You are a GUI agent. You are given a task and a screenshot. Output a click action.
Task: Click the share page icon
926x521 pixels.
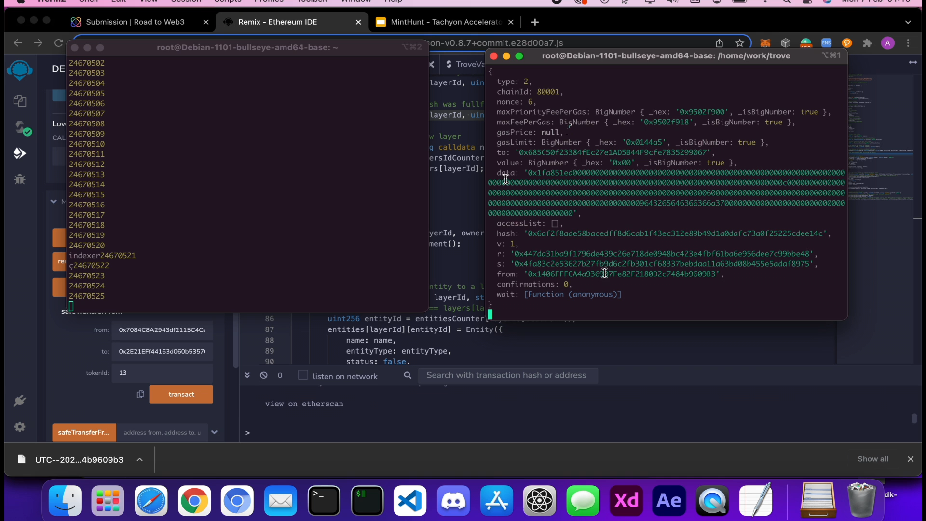(x=719, y=43)
